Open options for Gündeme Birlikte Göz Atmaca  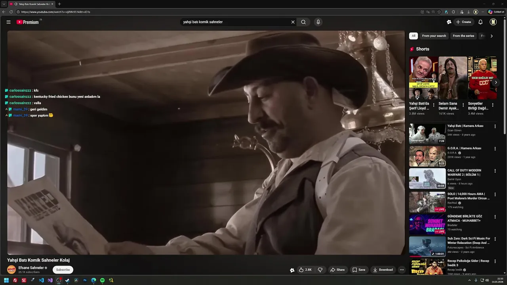click(495, 217)
